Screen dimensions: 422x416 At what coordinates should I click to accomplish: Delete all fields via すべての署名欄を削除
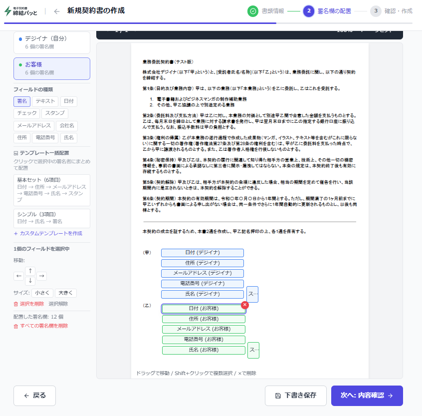pyautogui.click(x=41, y=326)
